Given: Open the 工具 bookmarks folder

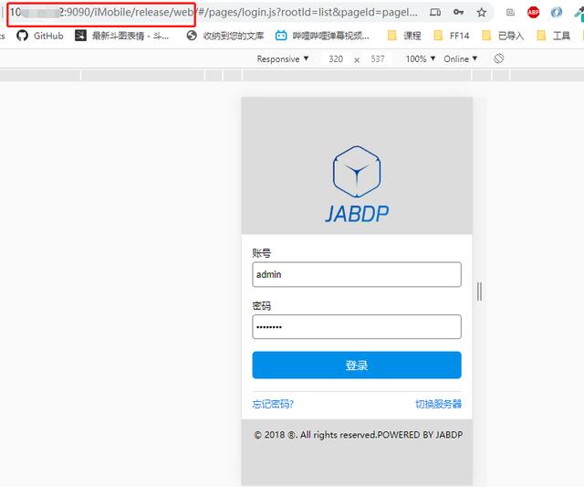Looking at the screenshot, I should click(554, 36).
